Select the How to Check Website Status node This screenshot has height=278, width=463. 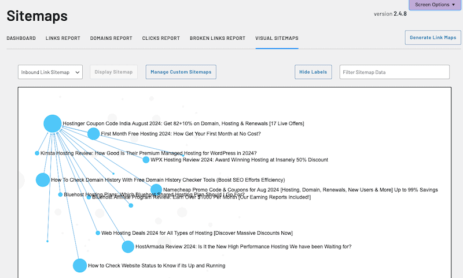(80, 266)
